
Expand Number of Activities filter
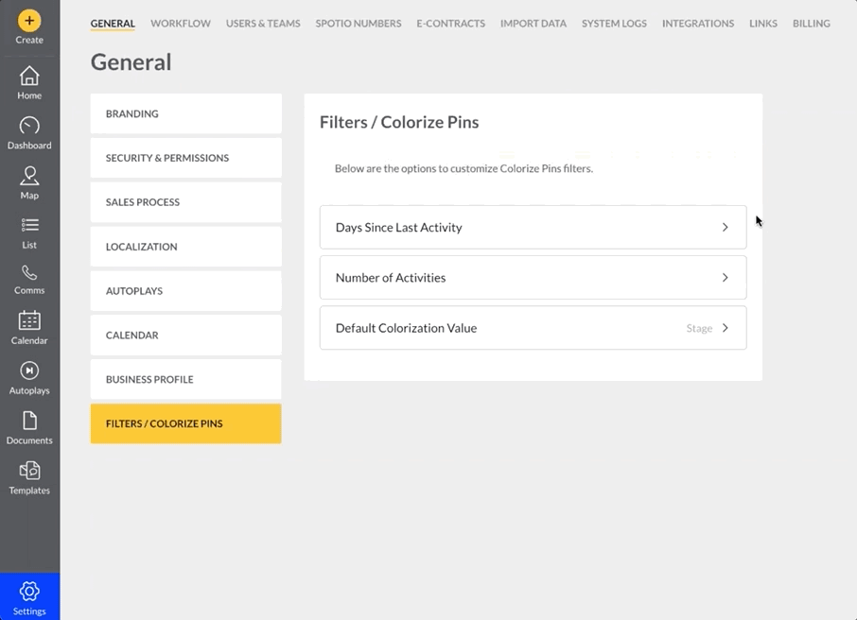click(533, 277)
